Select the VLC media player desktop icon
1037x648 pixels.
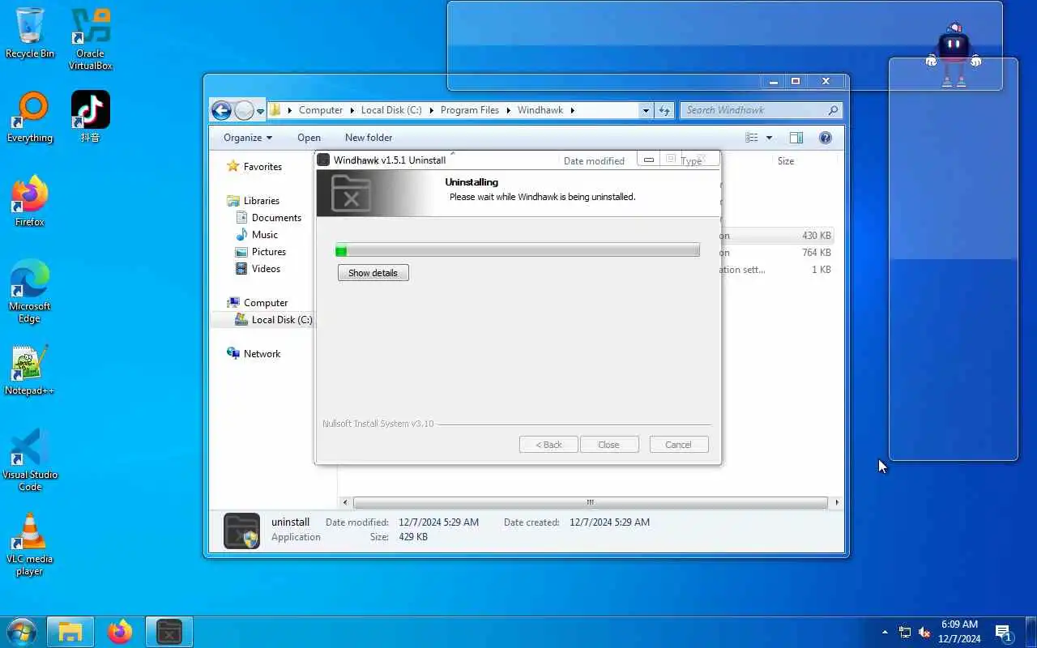[30, 544]
